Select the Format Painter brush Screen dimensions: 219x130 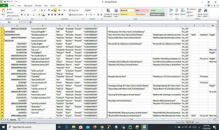click(x=8, y=16)
